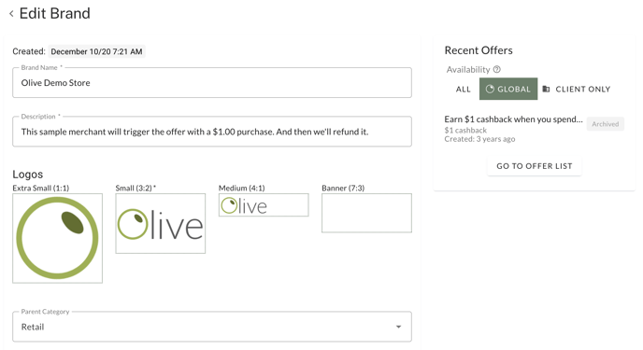Viewport: 643px width, 350px height.
Task: Choose the Small 3:2 Olive logo
Action: pyautogui.click(x=161, y=223)
